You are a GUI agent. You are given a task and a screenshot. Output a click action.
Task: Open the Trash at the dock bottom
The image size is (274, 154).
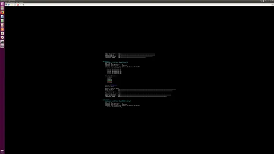point(2,151)
